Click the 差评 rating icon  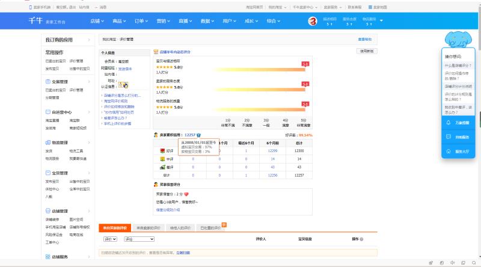[x=162, y=167]
